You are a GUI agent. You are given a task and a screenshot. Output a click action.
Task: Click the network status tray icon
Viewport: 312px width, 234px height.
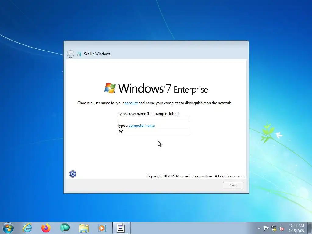tap(274, 228)
